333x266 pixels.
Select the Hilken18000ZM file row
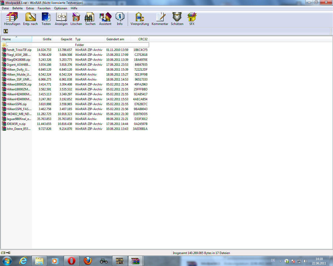[75, 89]
